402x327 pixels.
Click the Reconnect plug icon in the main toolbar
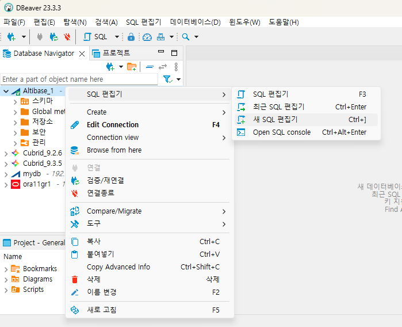coord(53,37)
